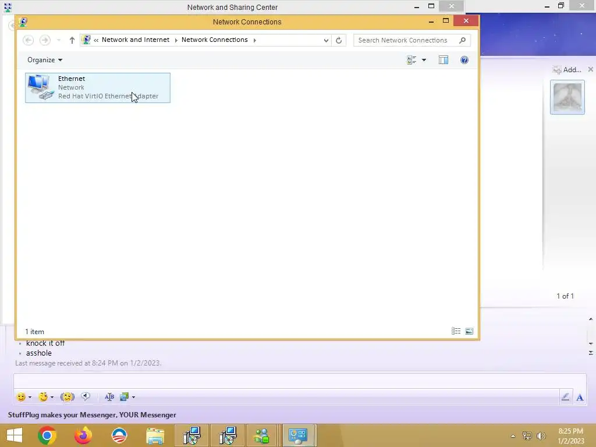Open address bar history dropdown

click(x=326, y=40)
